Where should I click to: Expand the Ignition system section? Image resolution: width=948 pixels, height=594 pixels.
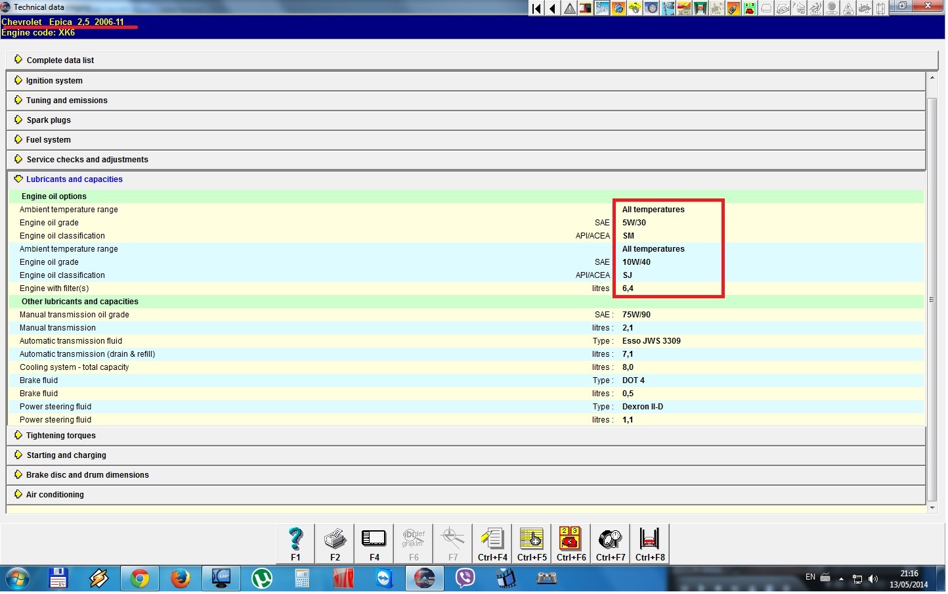click(466, 81)
